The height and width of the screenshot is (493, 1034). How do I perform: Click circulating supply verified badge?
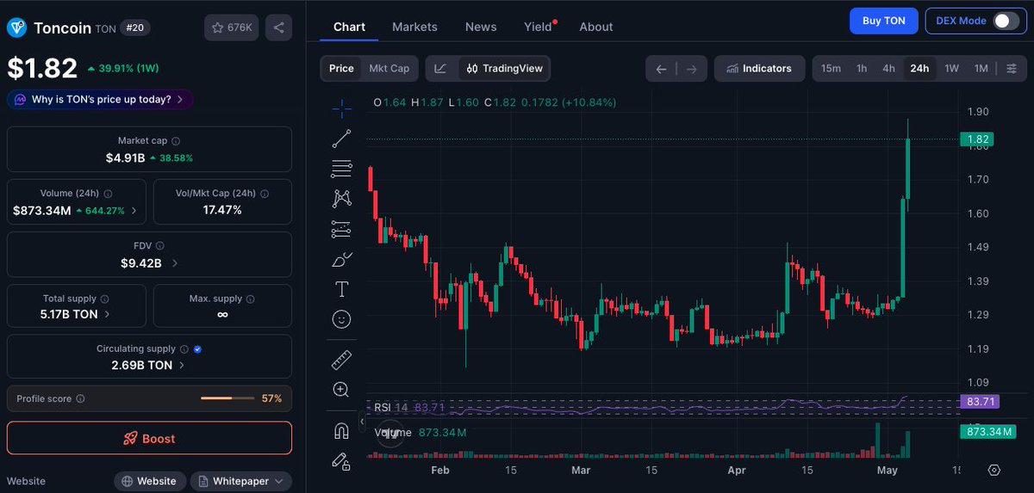(x=197, y=349)
